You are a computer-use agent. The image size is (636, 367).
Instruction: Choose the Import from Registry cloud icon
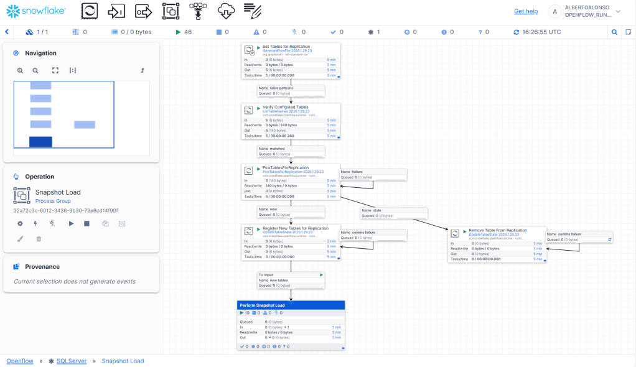tap(225, 11)
